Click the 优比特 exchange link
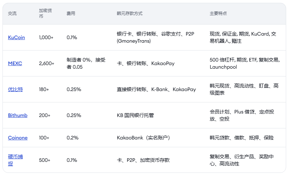The height and width of the screenshot is (175, 289). (15, 89)
